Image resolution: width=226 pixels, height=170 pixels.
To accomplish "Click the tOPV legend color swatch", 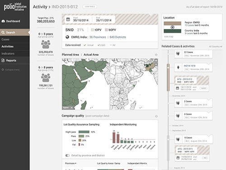I will pyautogui.click(x=93, y=30).
